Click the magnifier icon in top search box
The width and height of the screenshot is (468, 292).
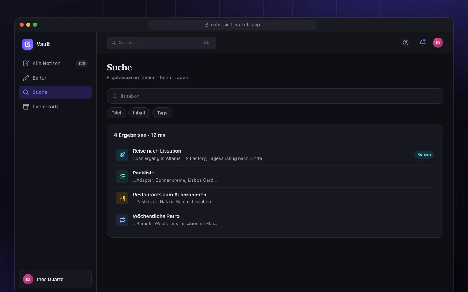[x=114, y=43]
